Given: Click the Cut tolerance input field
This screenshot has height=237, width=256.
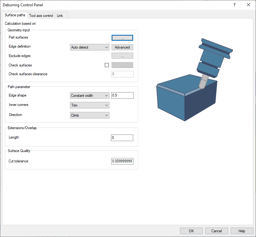Looking at the screenshot, I should (122, 161).
